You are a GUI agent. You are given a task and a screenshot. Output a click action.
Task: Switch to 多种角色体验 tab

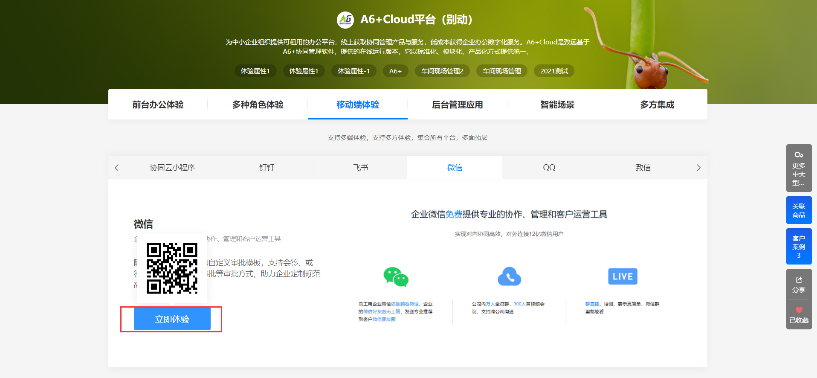click(258, 105)
